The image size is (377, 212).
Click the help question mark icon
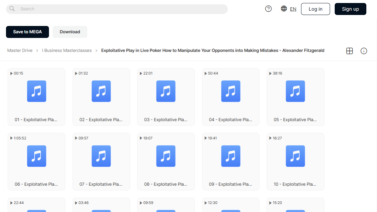click(x=268, y=9)
